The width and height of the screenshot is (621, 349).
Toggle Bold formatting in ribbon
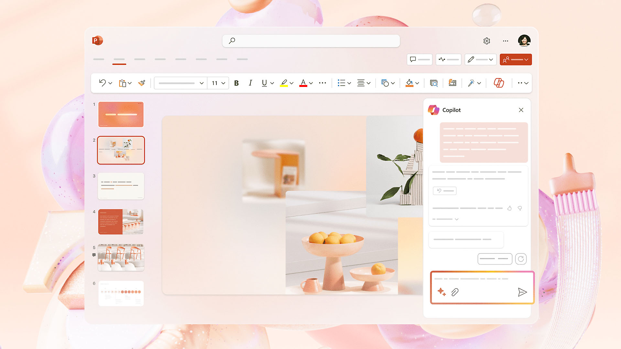pos(237,83)
